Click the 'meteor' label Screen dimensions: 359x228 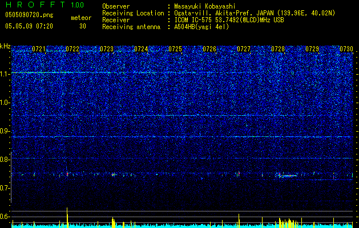(81, 18)
